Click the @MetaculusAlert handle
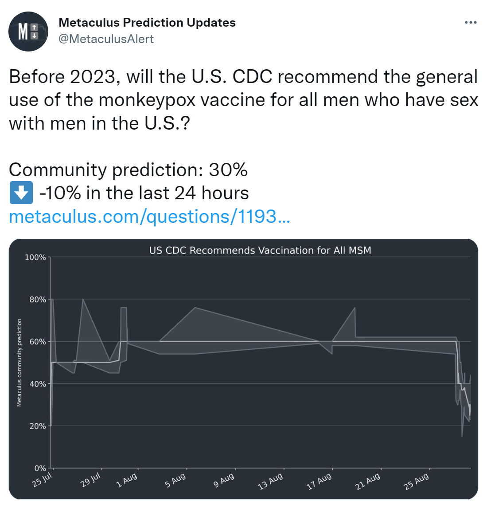483x510 pixels. (106, 39)
